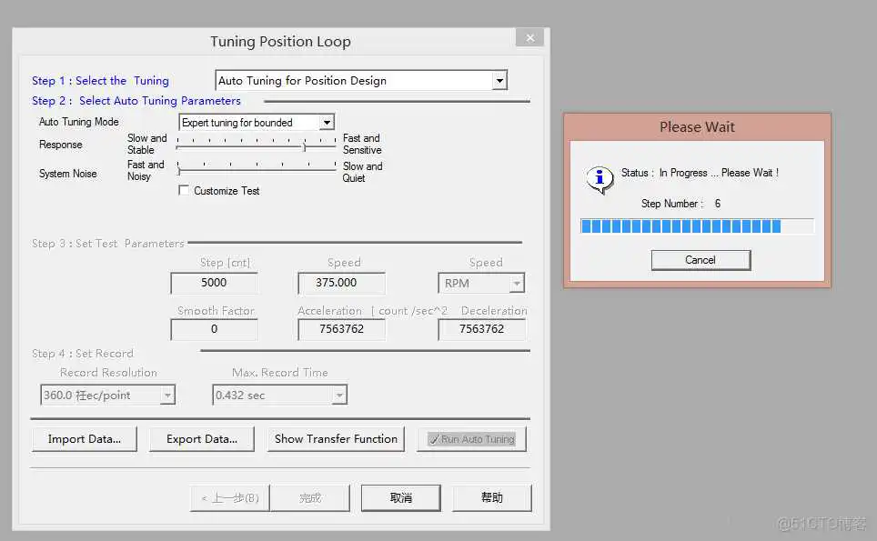The height and width of the screenshot is (541, 877).
Task: Click the Run Auto Tuning button
Action: (471, 439)
